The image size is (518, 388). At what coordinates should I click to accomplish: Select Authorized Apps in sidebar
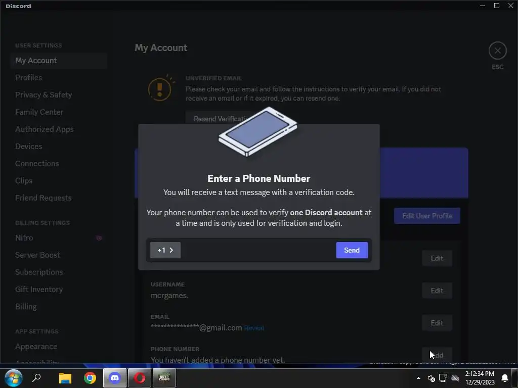coord(59,129)
